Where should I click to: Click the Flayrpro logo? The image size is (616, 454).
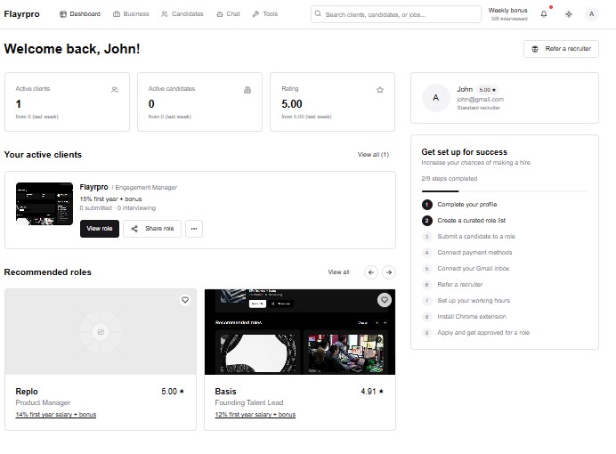[21, 13]
